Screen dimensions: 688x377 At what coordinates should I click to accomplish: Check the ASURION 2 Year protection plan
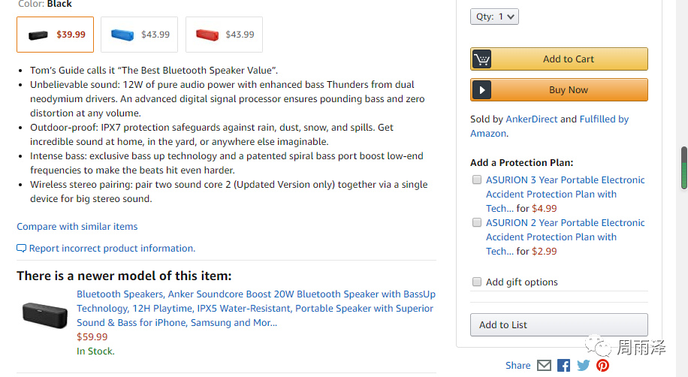477,223
